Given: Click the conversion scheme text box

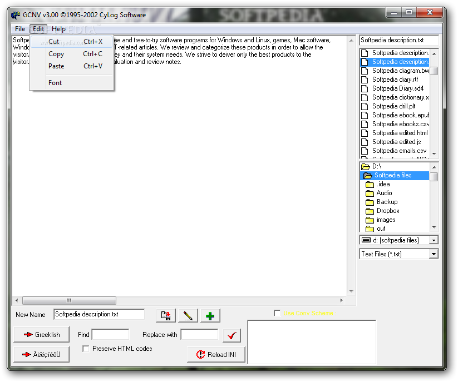Looking at the screenshot, I should pos(312,342).
